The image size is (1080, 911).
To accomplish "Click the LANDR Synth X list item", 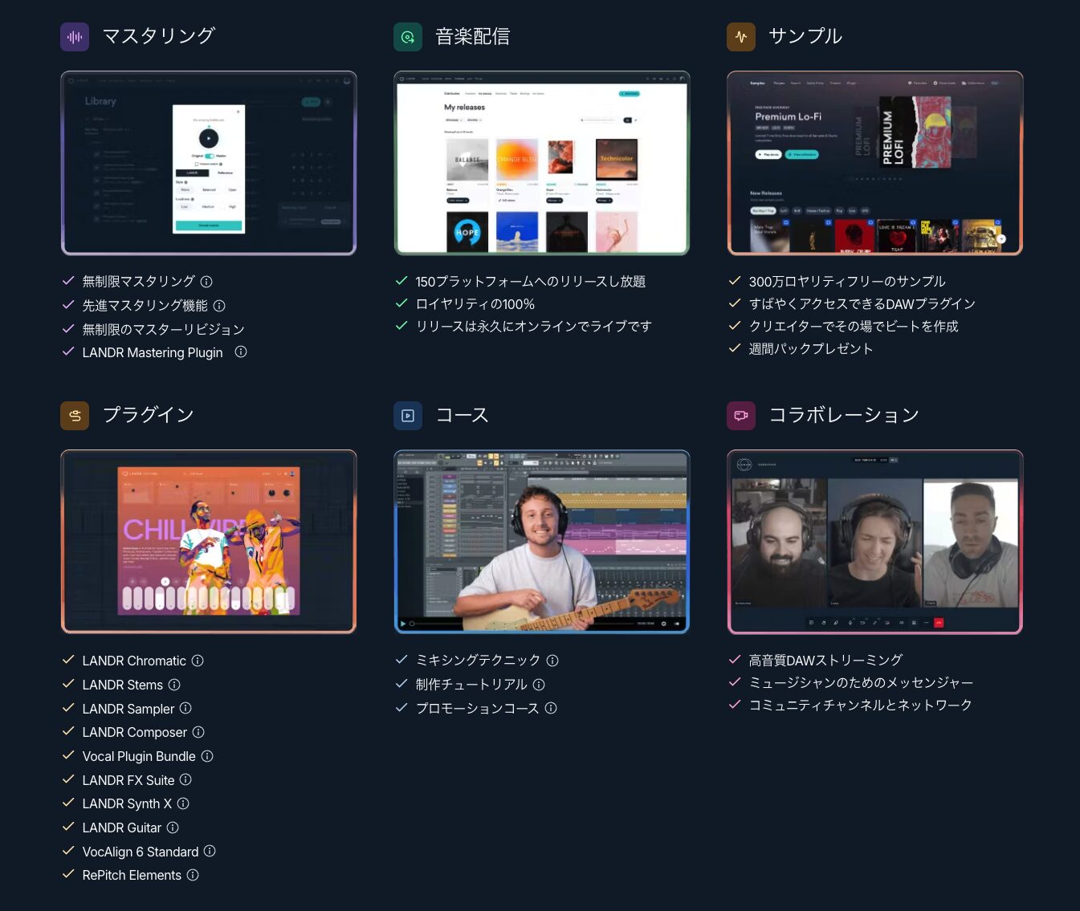I will pyautogui.click(x=127, y=803).
